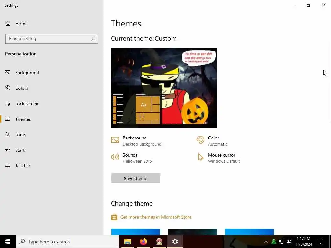
Task: Open the network tray icon
Action: click(x=282, y=242)
